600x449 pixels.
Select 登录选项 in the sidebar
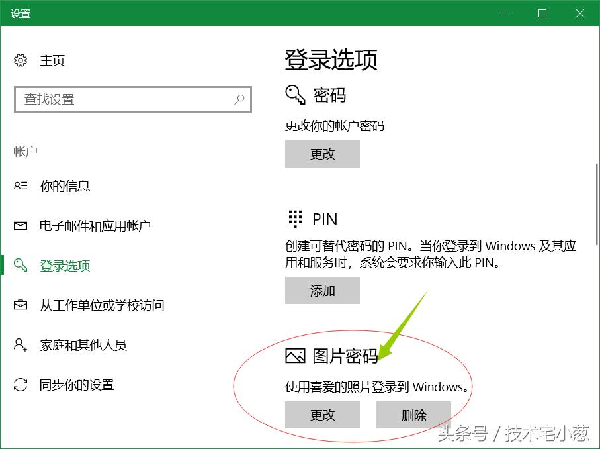66,266
